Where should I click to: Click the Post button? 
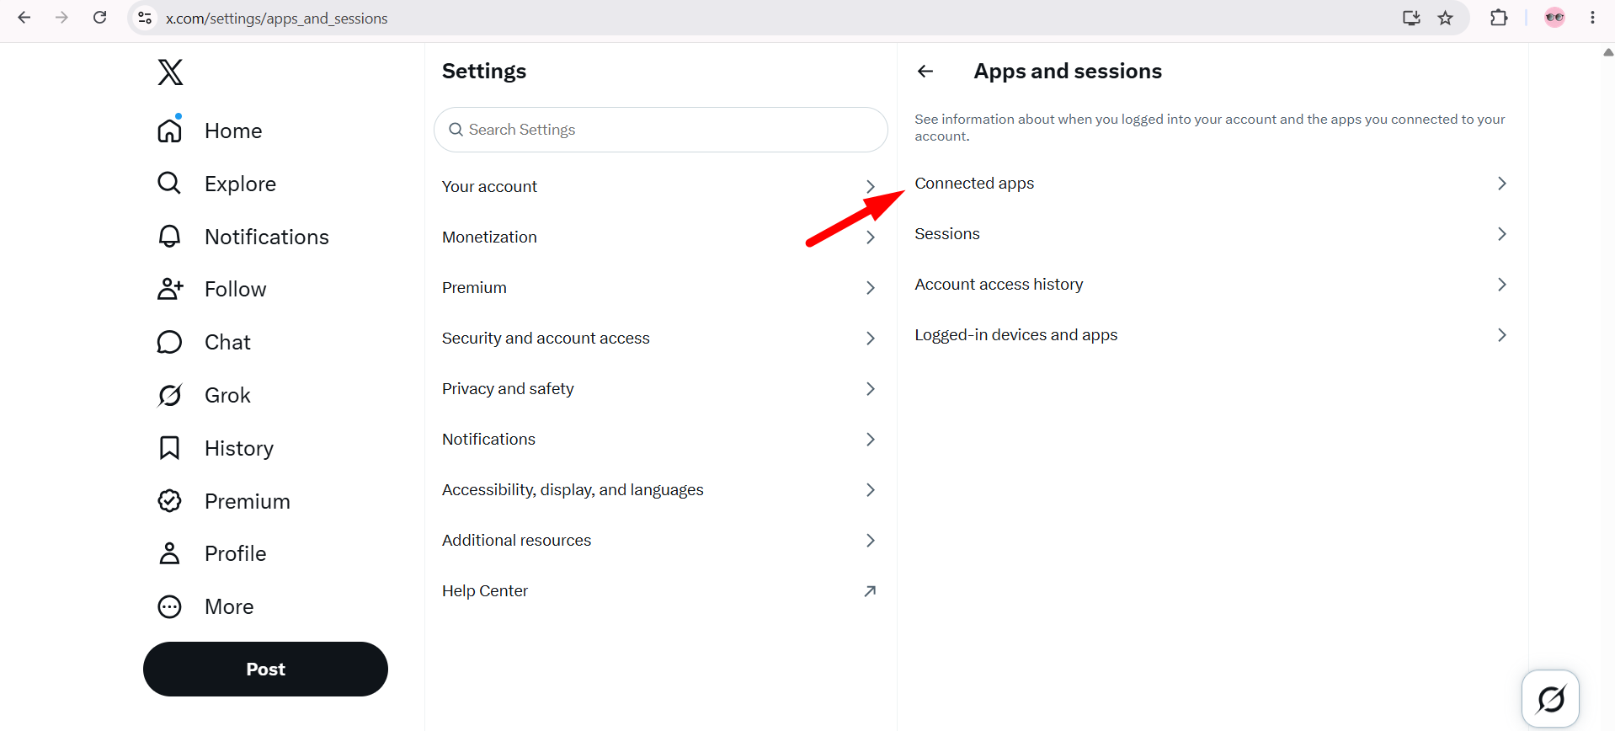click(x=265, y=670)
